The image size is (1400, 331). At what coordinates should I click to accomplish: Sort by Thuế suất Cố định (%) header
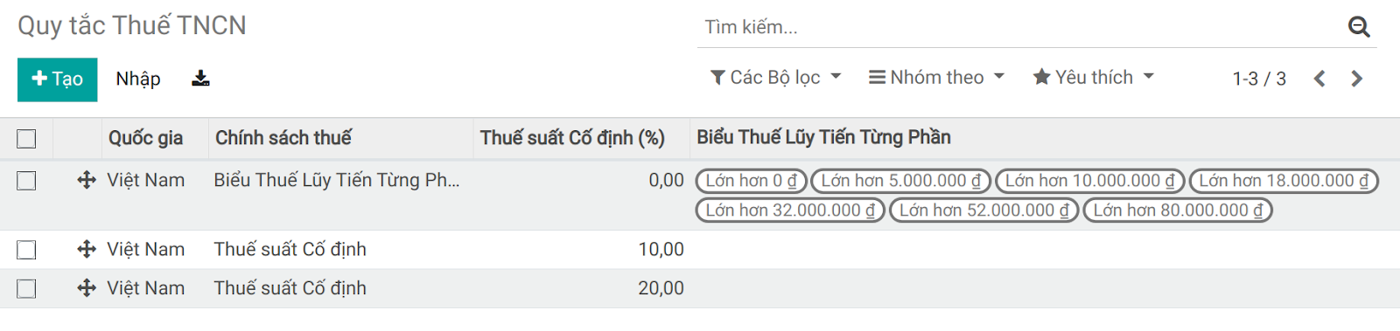pyautogui.click(x=572, y=138)
